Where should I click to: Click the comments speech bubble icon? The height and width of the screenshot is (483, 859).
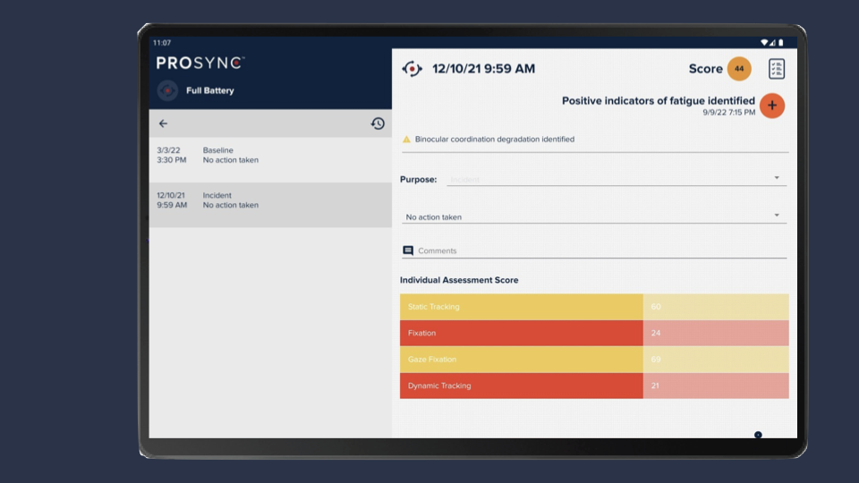point(408,250)
